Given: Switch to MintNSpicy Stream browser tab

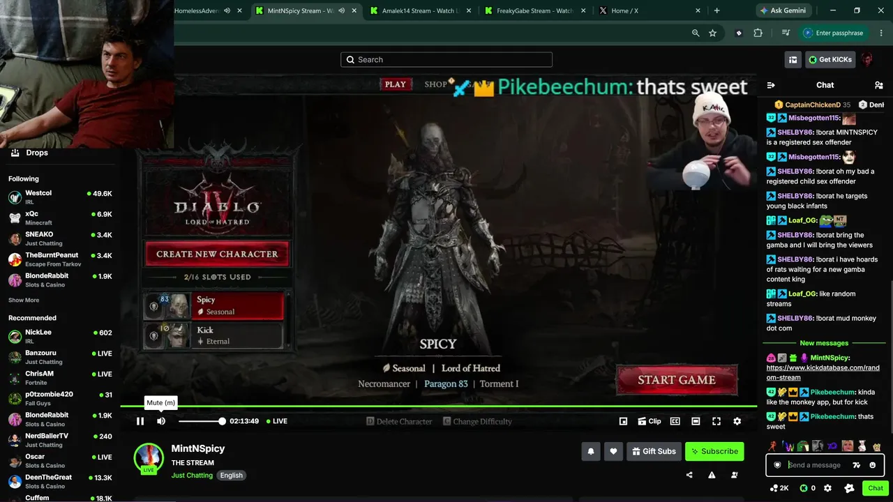Looking at the screenshot, I should click(x=305, y=10).
